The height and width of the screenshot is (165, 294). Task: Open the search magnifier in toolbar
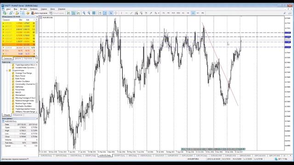(285, 13)
